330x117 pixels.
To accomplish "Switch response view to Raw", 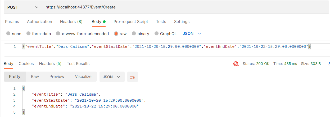I will pyautogui.click(x=35, y=77).
